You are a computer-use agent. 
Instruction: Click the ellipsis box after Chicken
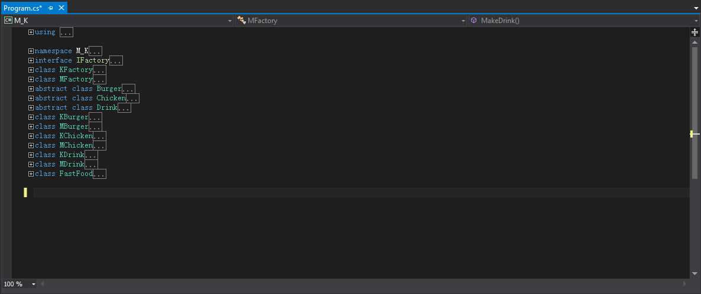point(132,98)
